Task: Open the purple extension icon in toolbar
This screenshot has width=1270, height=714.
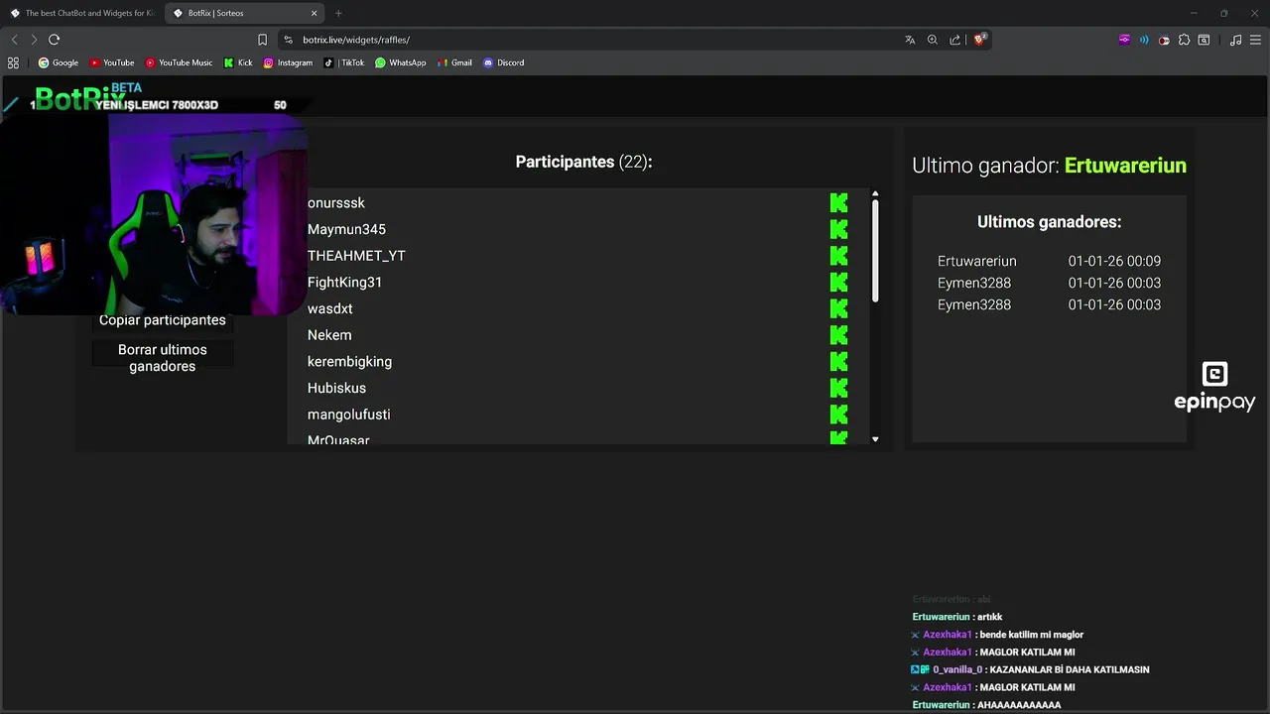Action: tap(1124, 40)
